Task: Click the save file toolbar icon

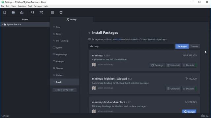Action: pyautogui.click(x=22, y=12)
